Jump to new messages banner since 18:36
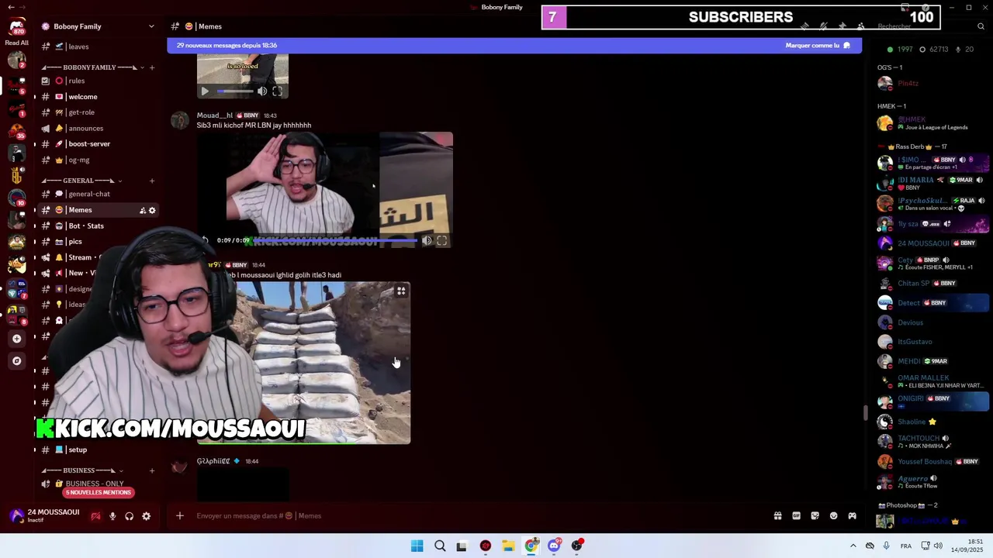Image resolution: width=993 pixels, height=558 pixels. 227,46
